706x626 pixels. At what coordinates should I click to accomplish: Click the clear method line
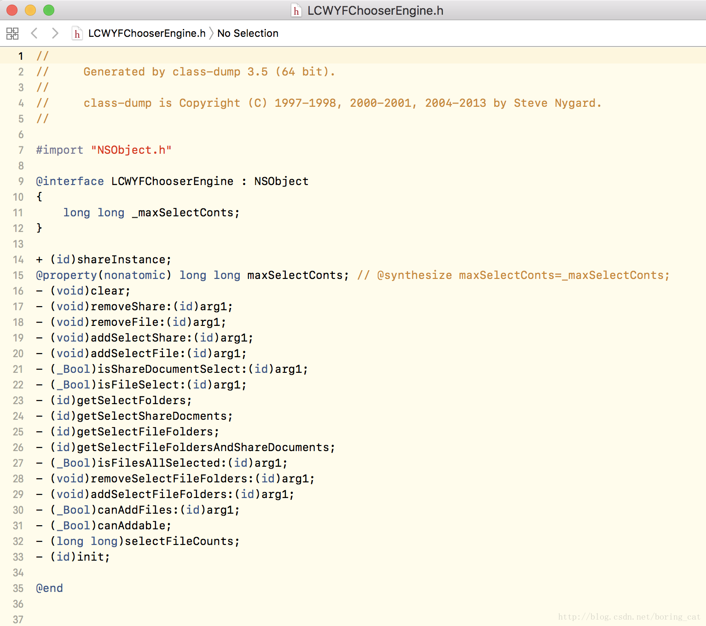83,291
